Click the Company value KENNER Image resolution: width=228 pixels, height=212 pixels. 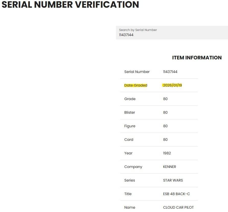169,167
